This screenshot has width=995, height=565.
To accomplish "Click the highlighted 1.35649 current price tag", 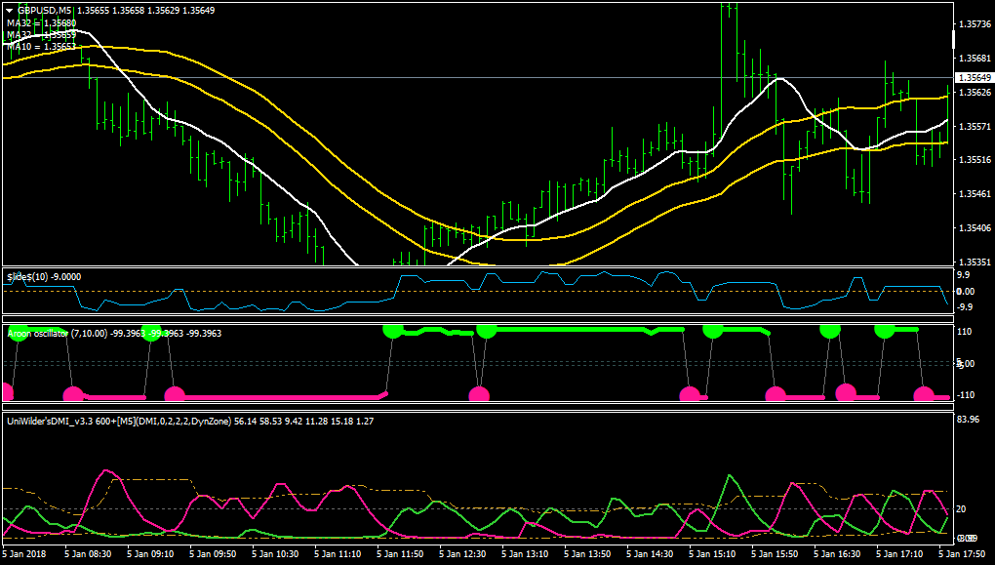I will click(x=975, y=77).
